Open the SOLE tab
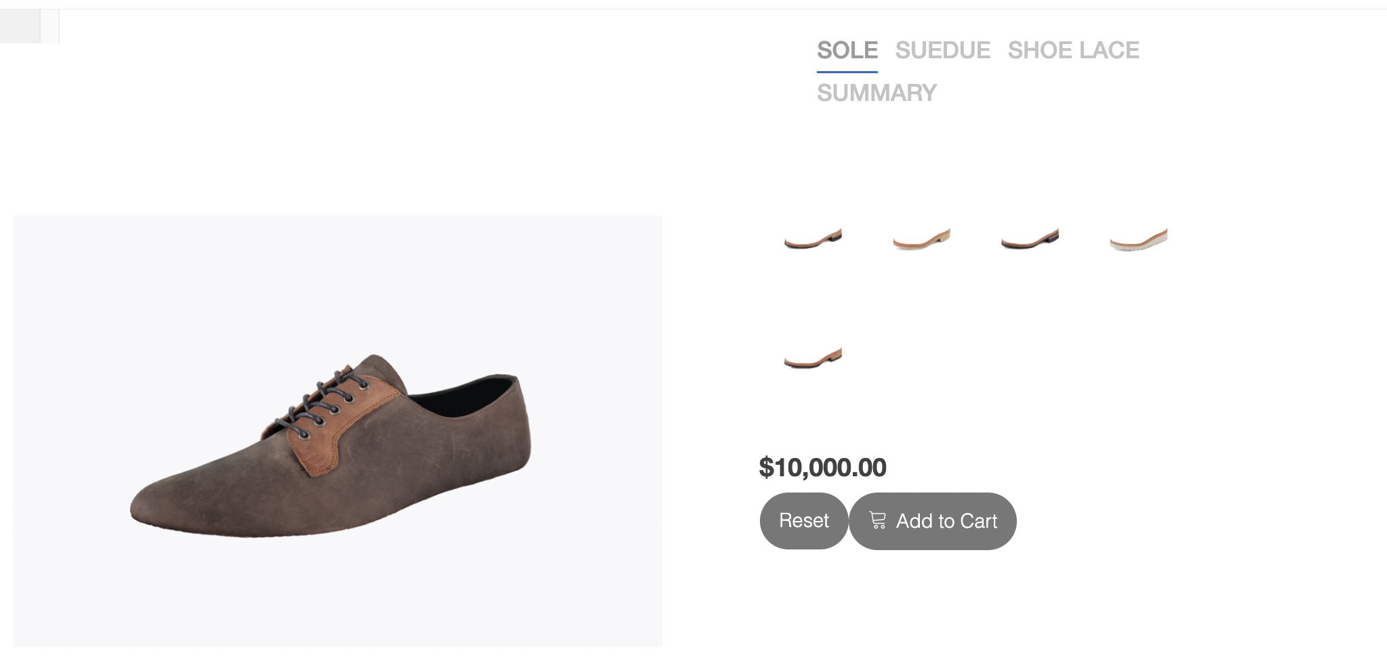The width and height of the screenshot is (1387, 668). point(847,50)
